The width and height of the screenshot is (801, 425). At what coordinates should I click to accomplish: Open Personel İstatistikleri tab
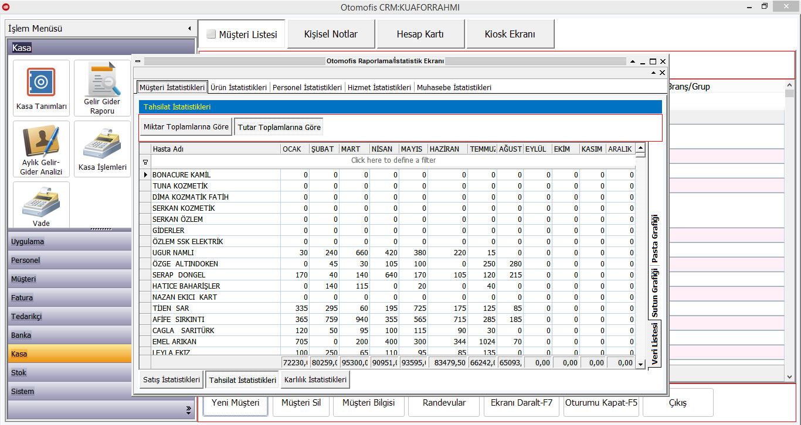[307, 87]
